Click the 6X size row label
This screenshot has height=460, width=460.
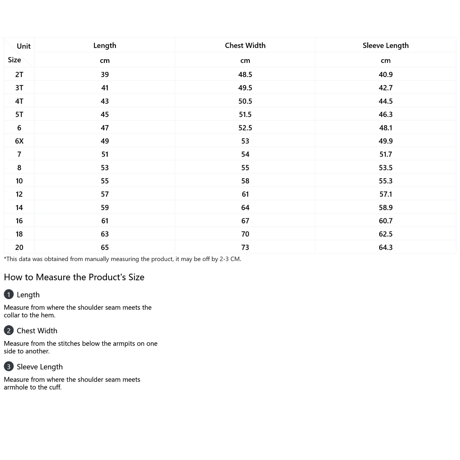tap(19, 141)
